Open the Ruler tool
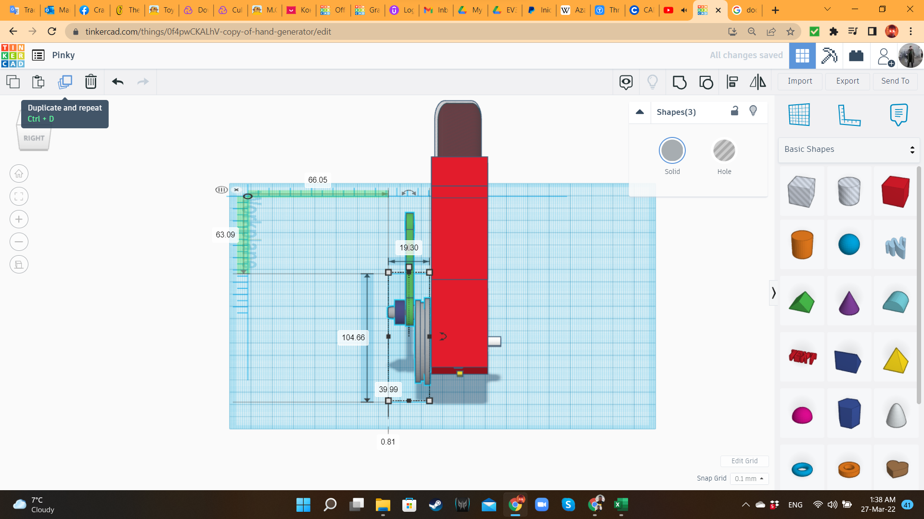This screenshot has width=924, height=519. 848,115
